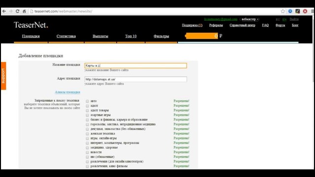
Task: Check развлечения (для онлайн кинотеатров) checkbox
Action: coord(88,162)
